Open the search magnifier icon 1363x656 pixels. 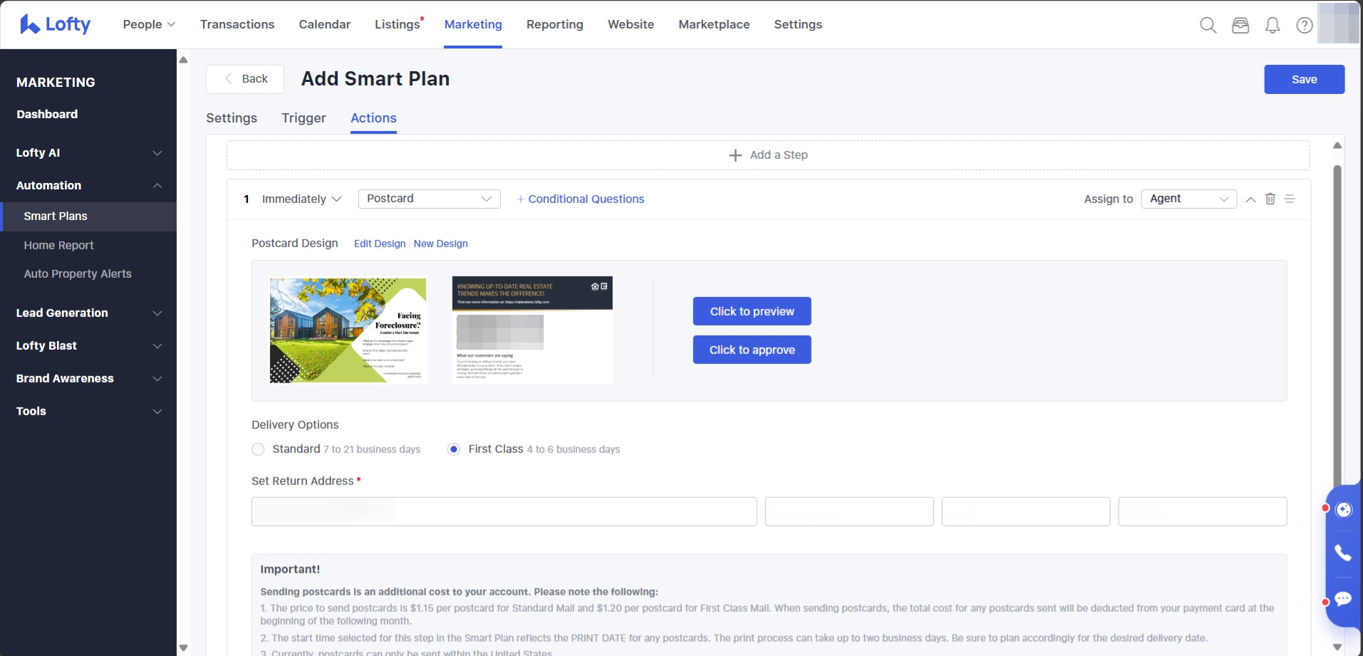[x=1208, y=25]
